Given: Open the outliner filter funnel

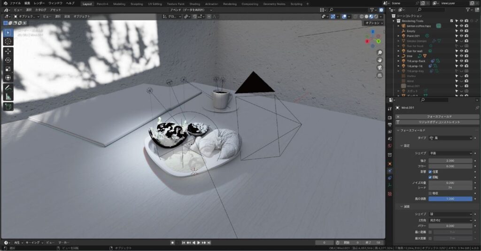Looking at the screenshot, I should (x=468, y=10).
